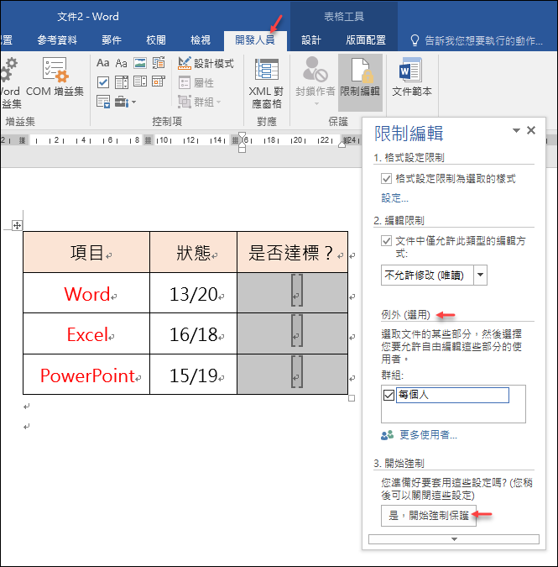Image resolution: width=558 pixels, height=567 pixels.
Task: Insert Plain Text content control (second Aa)
Action: (122, 63)
